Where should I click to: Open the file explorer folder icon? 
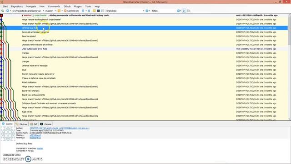click(94, 11)
